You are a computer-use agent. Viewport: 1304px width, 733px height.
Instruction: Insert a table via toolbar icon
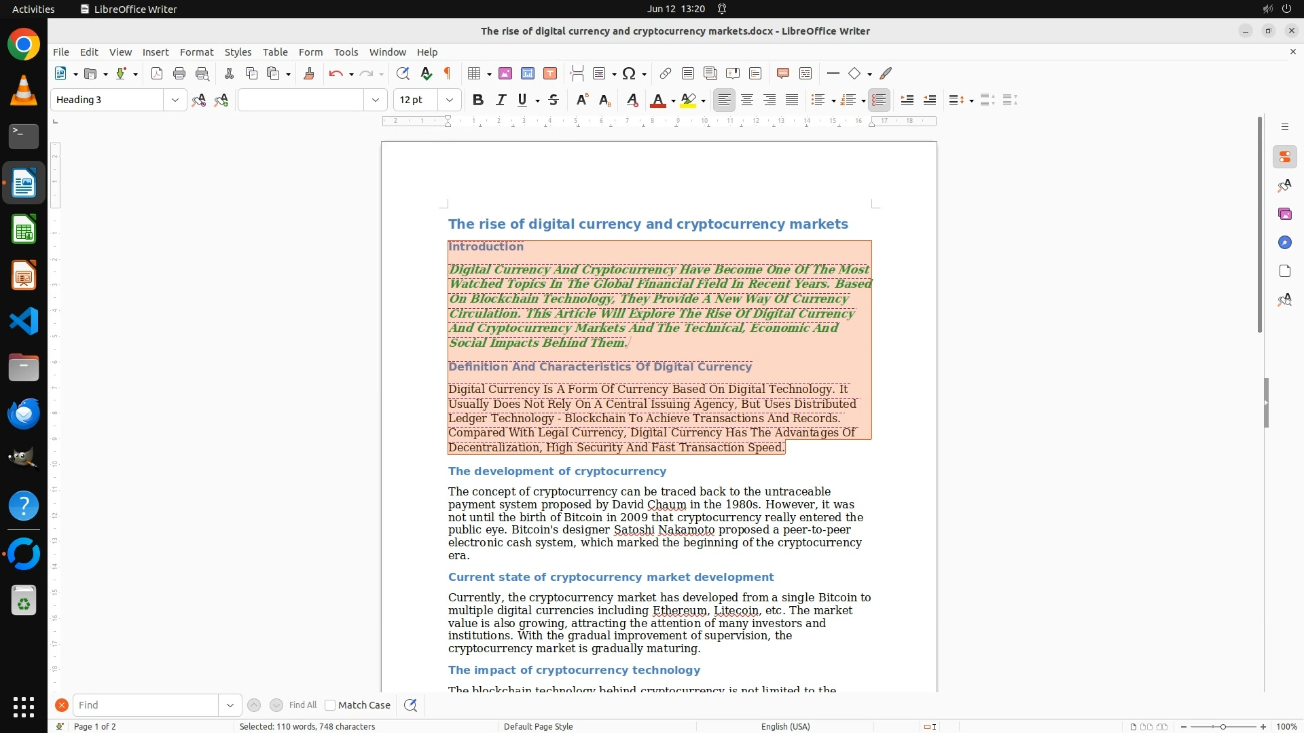coord(474,73)
